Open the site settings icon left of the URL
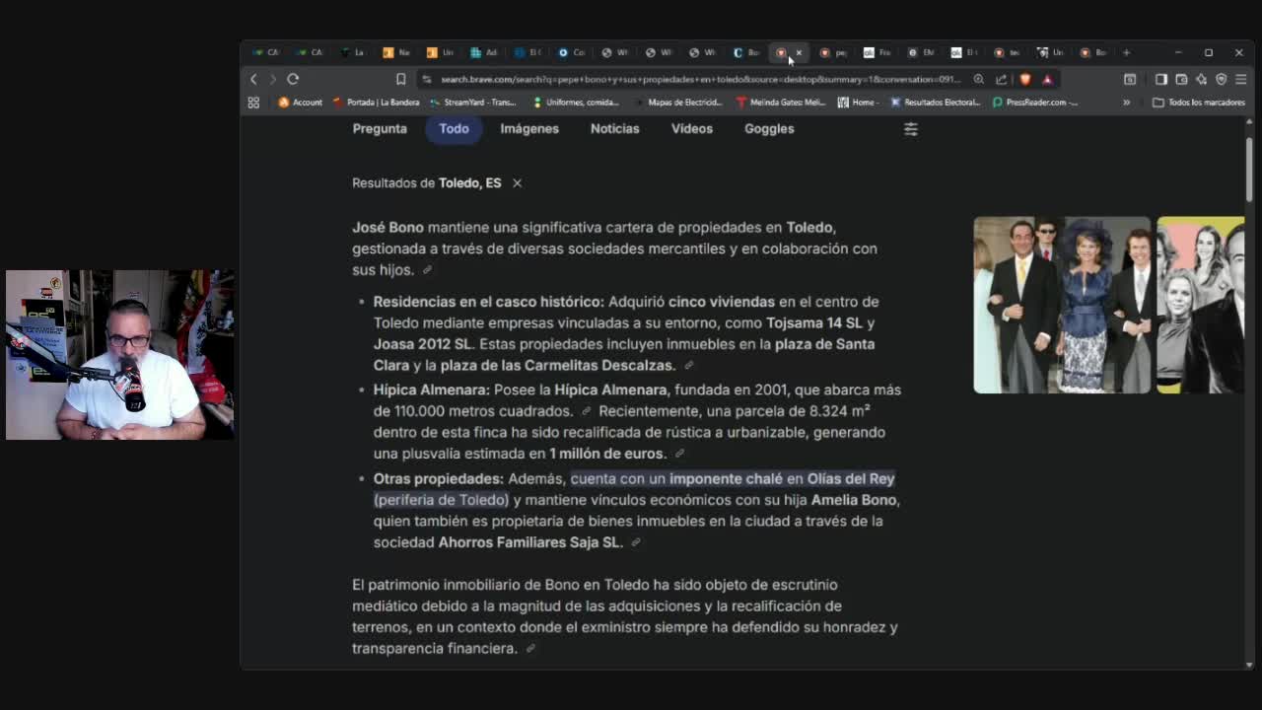The image size is (1262, 710). (x=426, y=79)
